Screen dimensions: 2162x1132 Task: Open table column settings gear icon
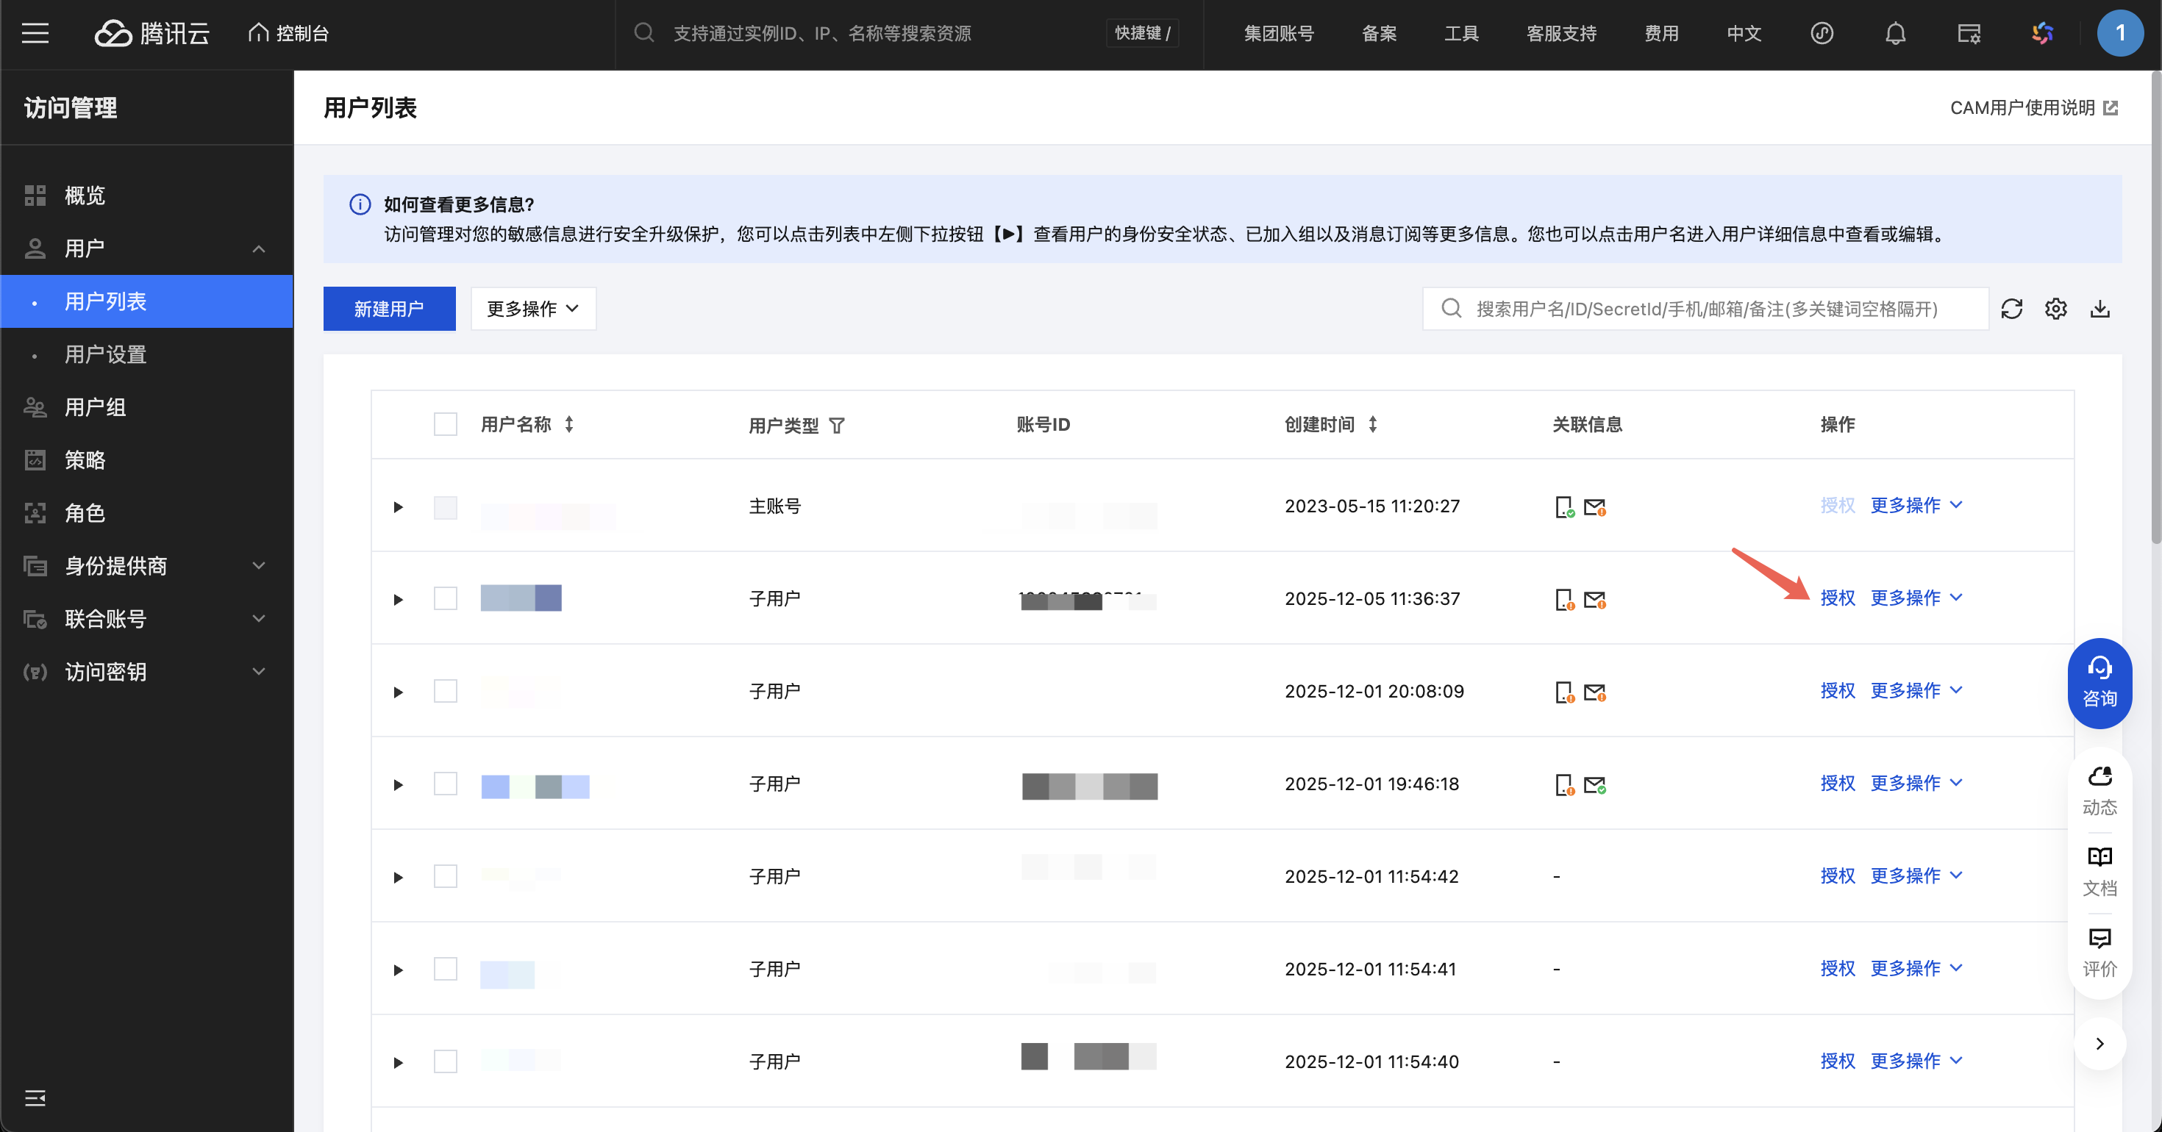tap(2055, 309)
